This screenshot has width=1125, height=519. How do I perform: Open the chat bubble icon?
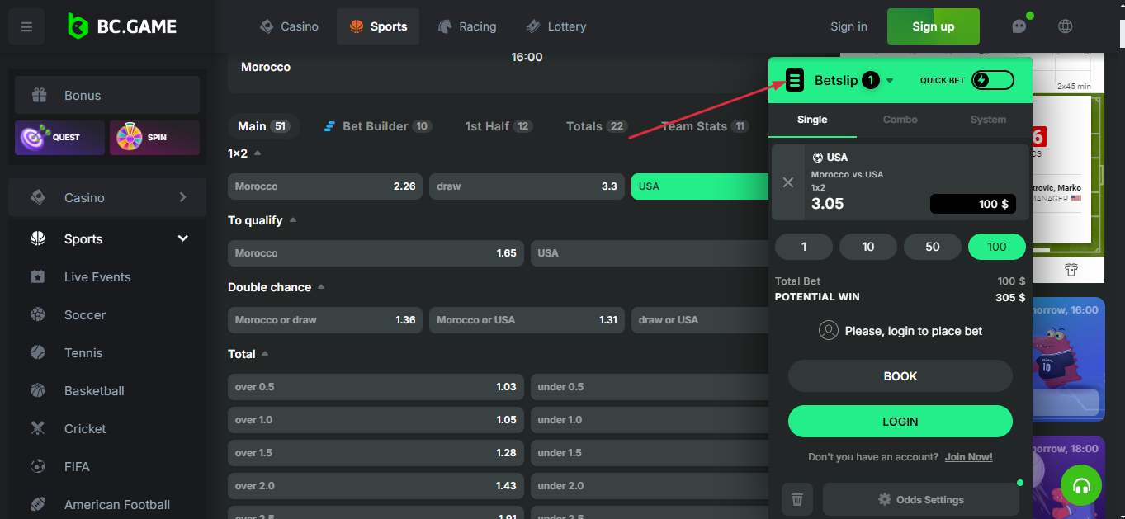[1019, 26]
